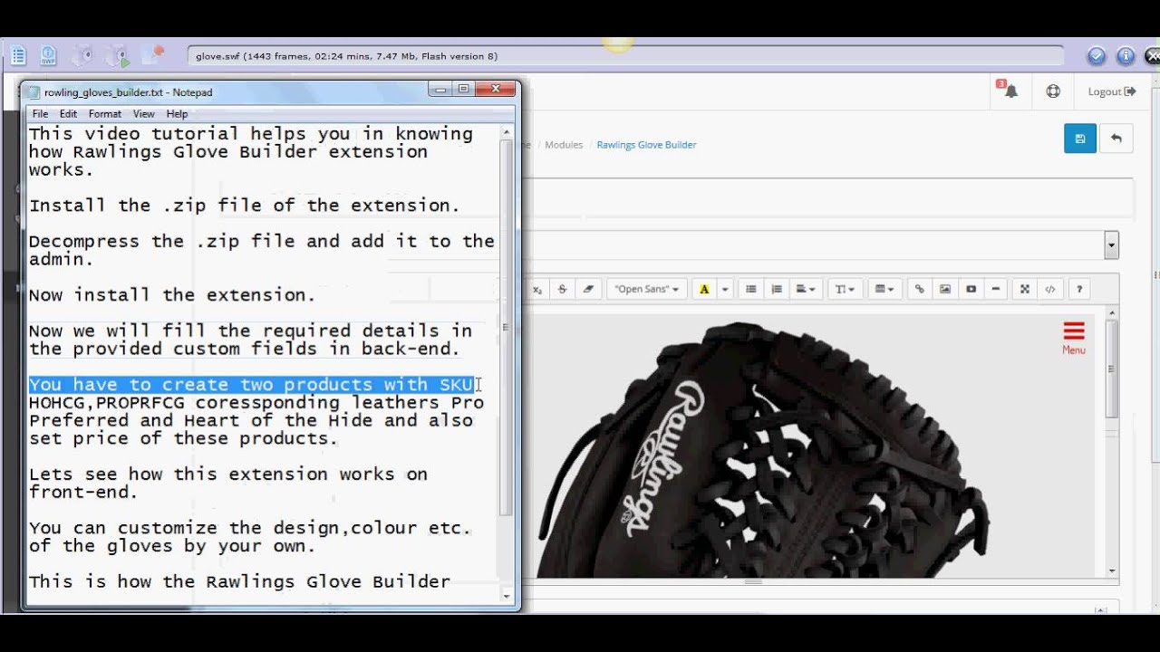Click text 'Install the .zip file of the extension.'

click(x=245, y=206)
